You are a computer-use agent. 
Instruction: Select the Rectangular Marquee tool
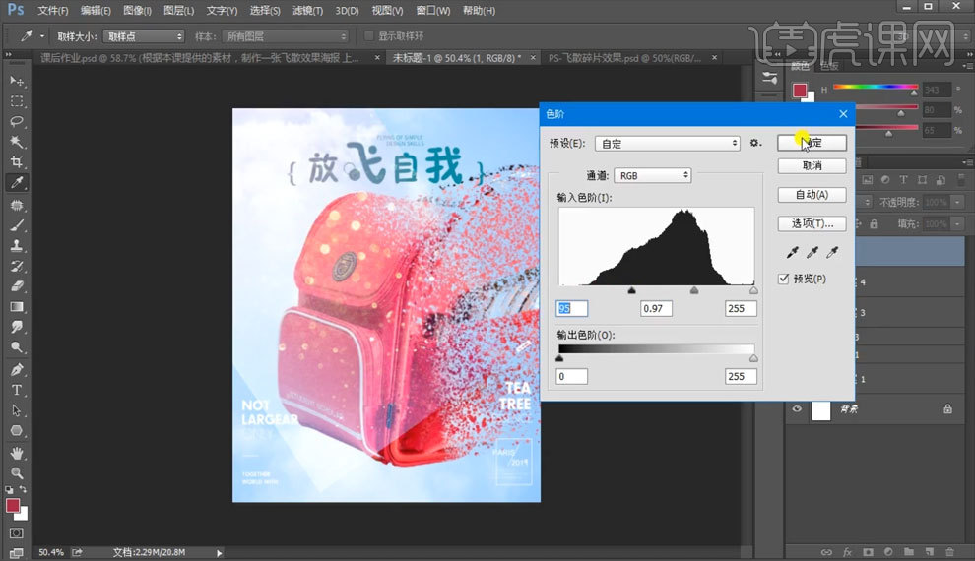point(17,101)
